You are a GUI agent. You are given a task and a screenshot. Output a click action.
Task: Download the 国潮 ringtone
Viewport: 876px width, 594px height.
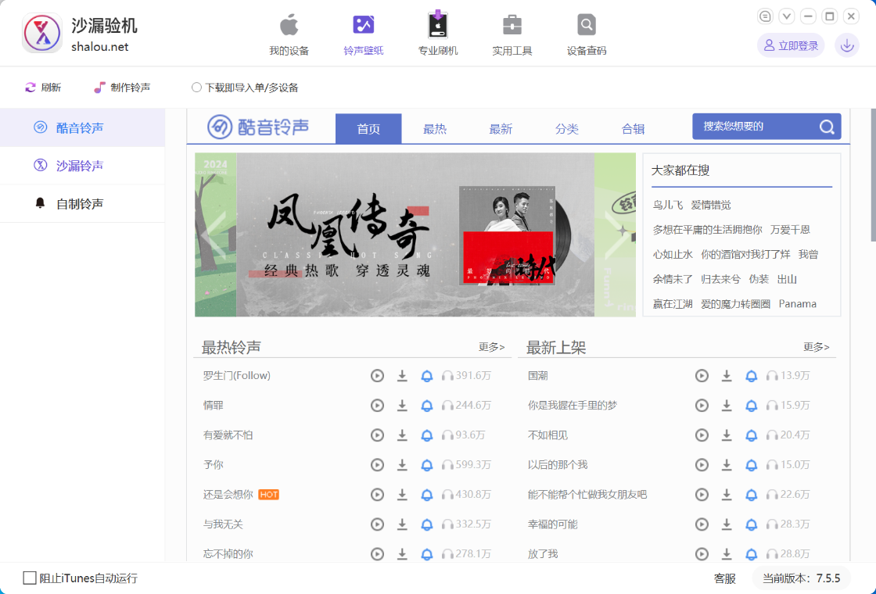727,376
